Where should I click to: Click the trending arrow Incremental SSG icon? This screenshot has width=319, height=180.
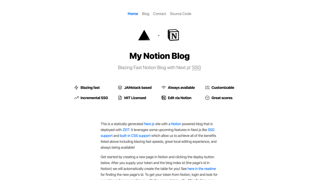point(76,98)
